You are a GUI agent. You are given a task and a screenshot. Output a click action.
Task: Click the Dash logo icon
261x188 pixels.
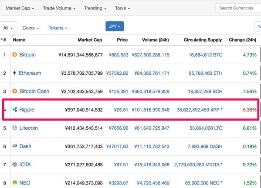[15, 146]
